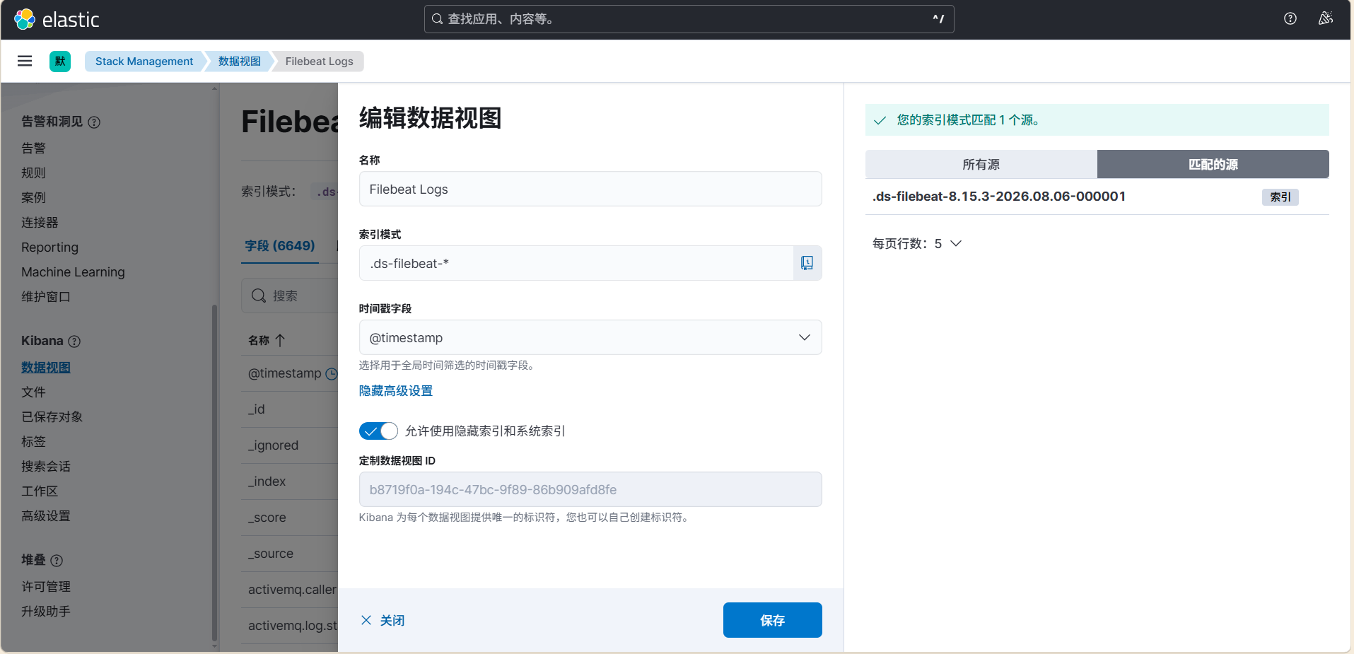Viewport: 1354px width, 654px height.
Task: Open 升级助手 in sidebar
Action: (46, 611)
